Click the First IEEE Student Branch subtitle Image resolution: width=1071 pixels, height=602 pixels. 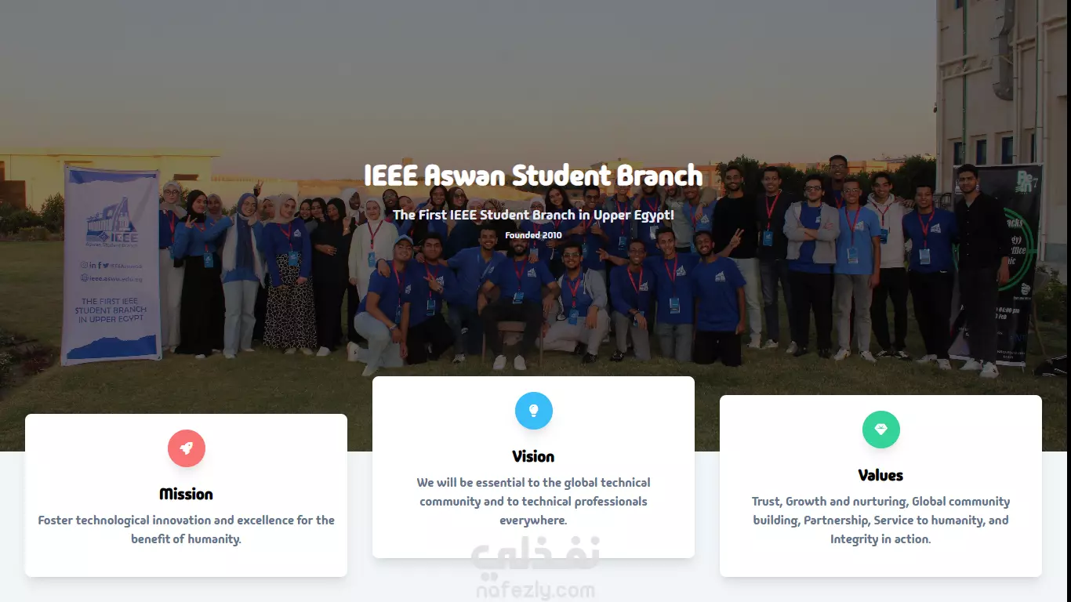click(533, 215)
